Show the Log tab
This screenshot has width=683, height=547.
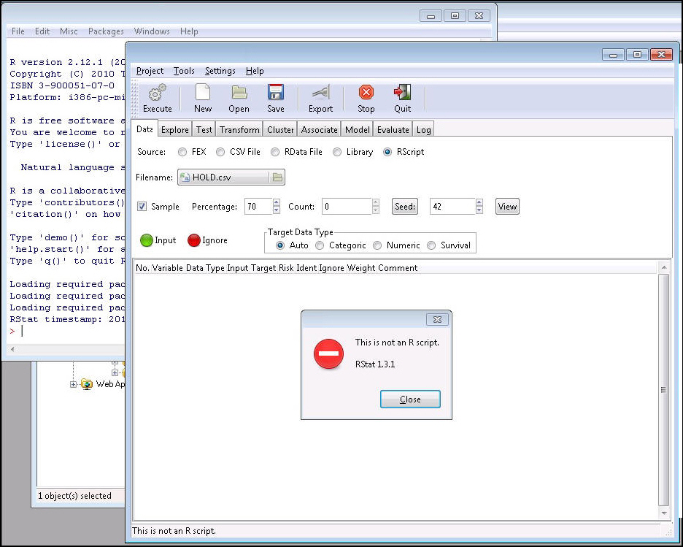(423, 130)
